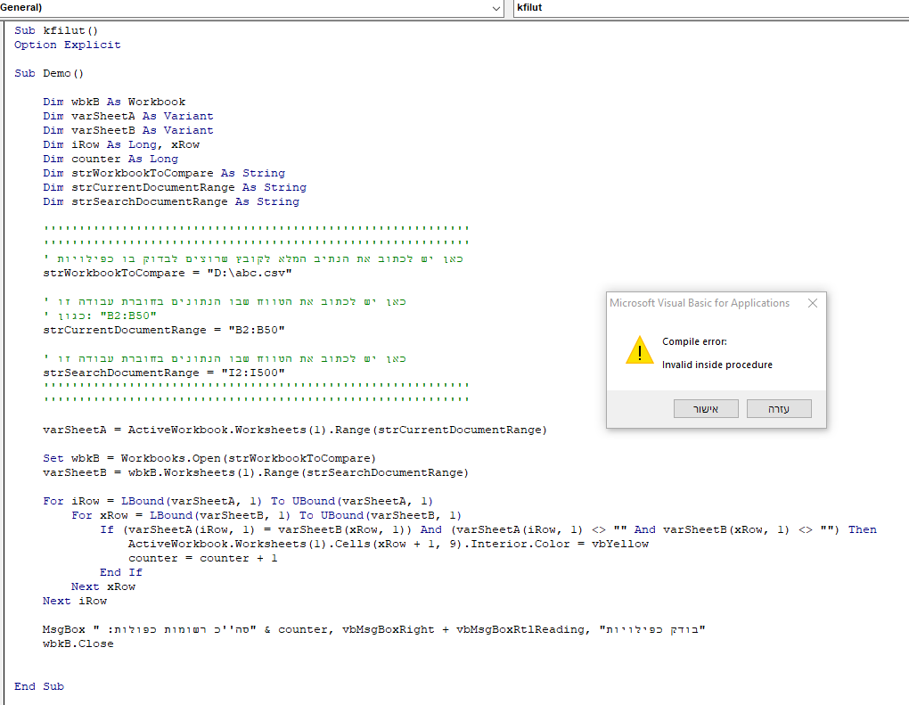909x705 pixels.
Task: Click 'Dim strWorkbookToCompare As String' line
Action: click(164, 173)
